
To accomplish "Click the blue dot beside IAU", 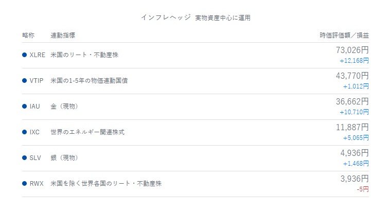I will tap(24, 106).
